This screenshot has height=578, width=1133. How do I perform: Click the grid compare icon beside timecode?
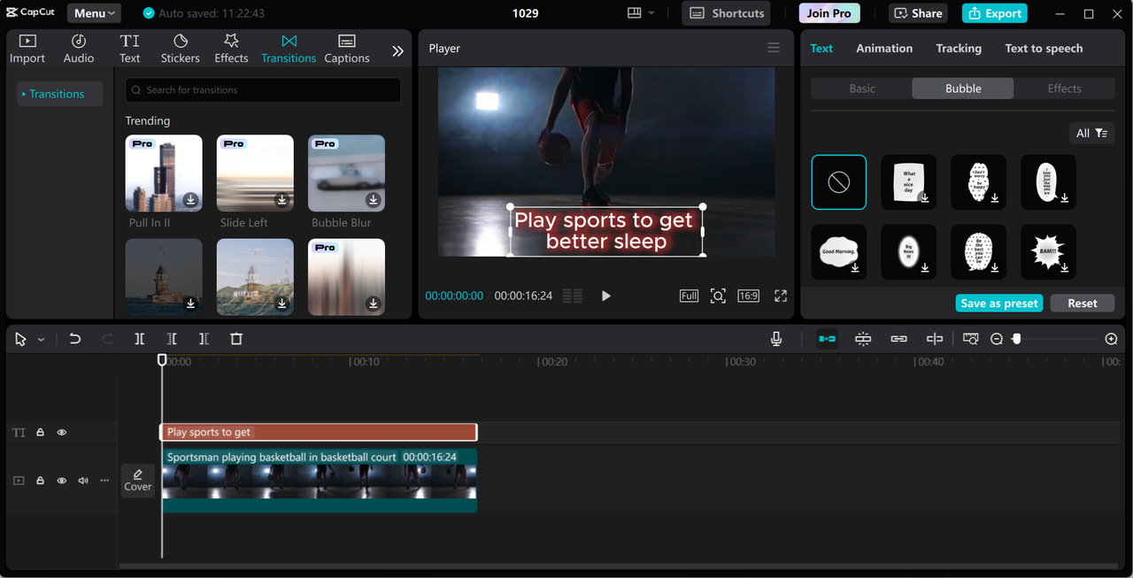(573, 296)
